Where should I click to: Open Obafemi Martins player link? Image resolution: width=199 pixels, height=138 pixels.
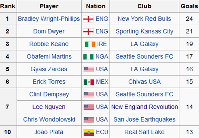49,56
